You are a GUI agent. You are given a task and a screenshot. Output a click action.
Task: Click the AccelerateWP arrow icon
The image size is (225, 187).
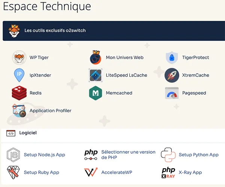(91, 172)
